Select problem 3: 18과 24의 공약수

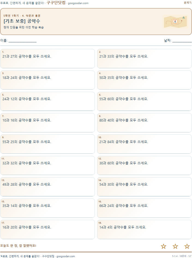point(47,80)
